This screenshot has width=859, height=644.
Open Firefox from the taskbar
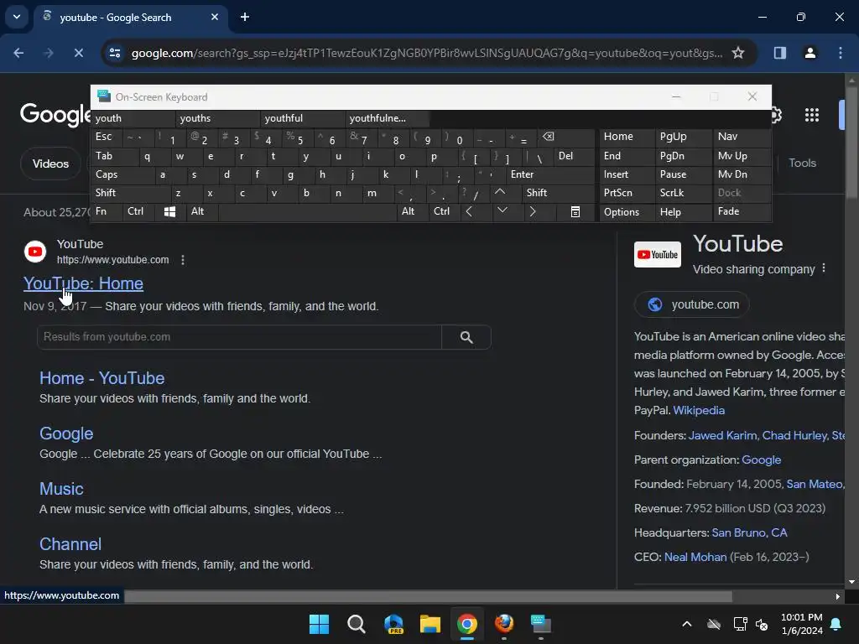(x=504, y=624)
